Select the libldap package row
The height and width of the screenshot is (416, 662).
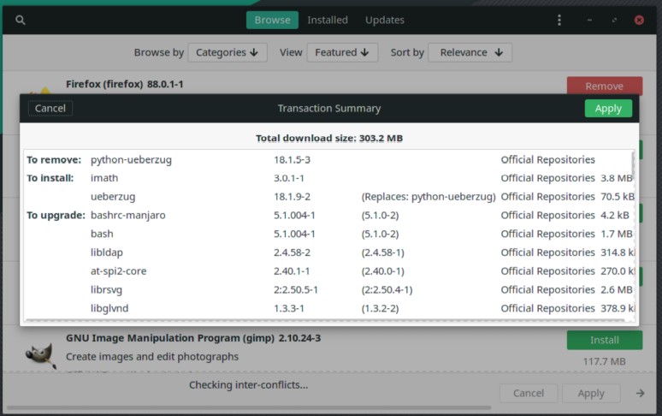click(x=329, y=253)
